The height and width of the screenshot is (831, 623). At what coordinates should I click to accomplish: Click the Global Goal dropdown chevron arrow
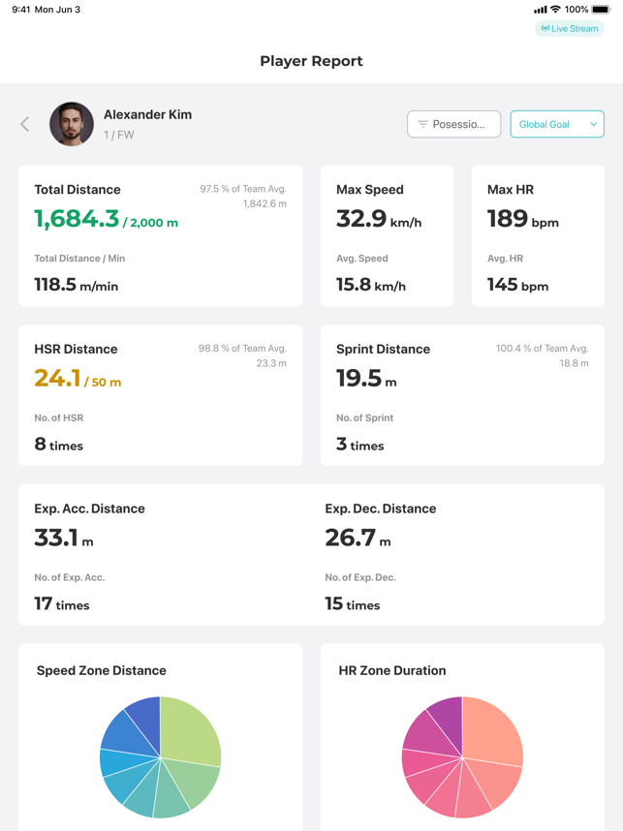593,124
